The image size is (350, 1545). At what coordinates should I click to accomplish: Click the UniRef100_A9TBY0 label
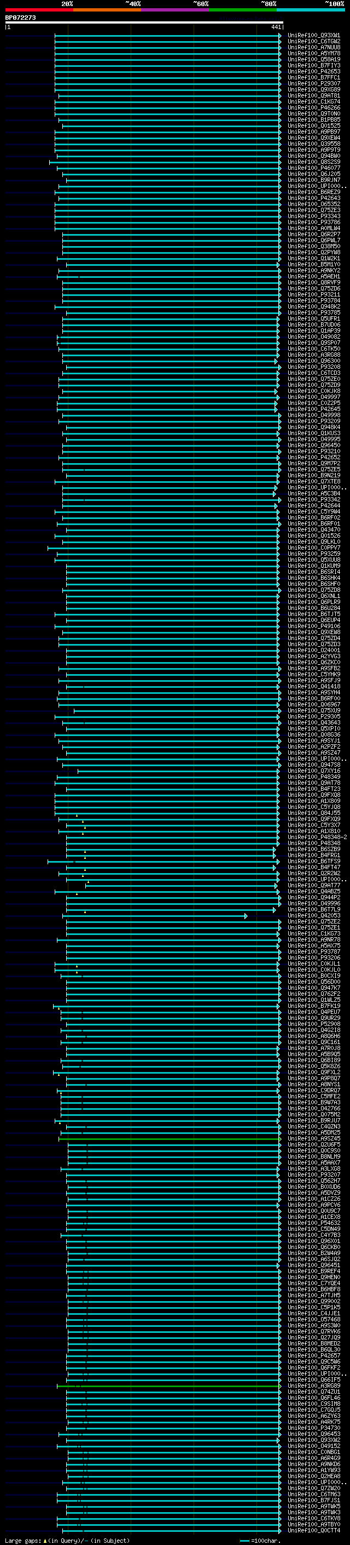click(314, 1525)
